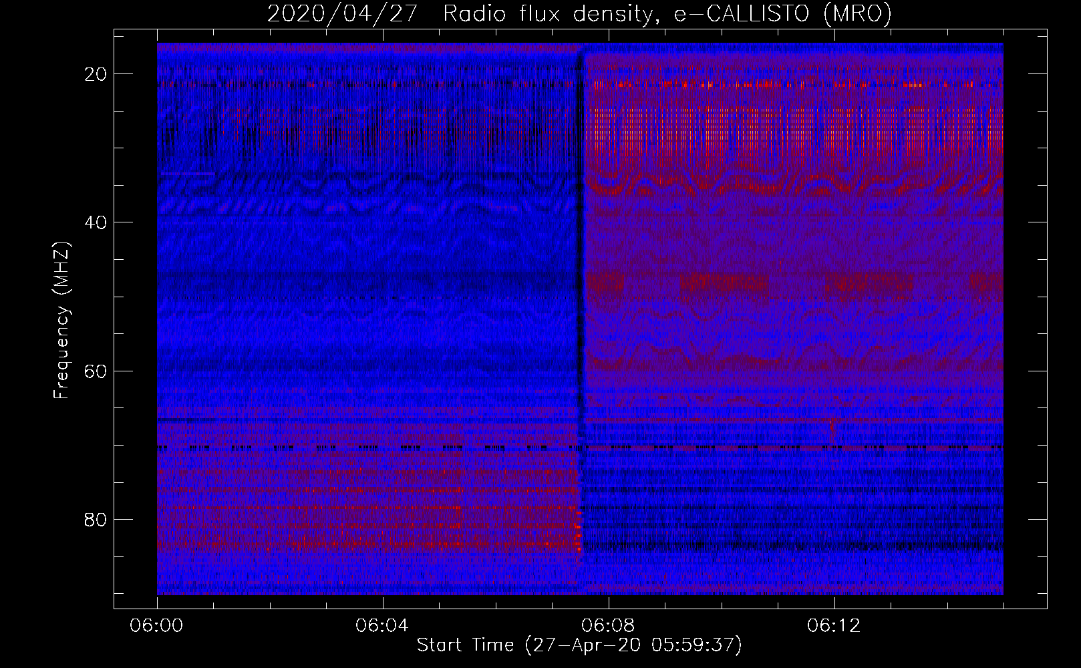
Task: Click the plot title '2020/04/27 Radio flux density, e-CALLISTO (MRO)'
Action: pyautogui.click(x=579, y=14)
